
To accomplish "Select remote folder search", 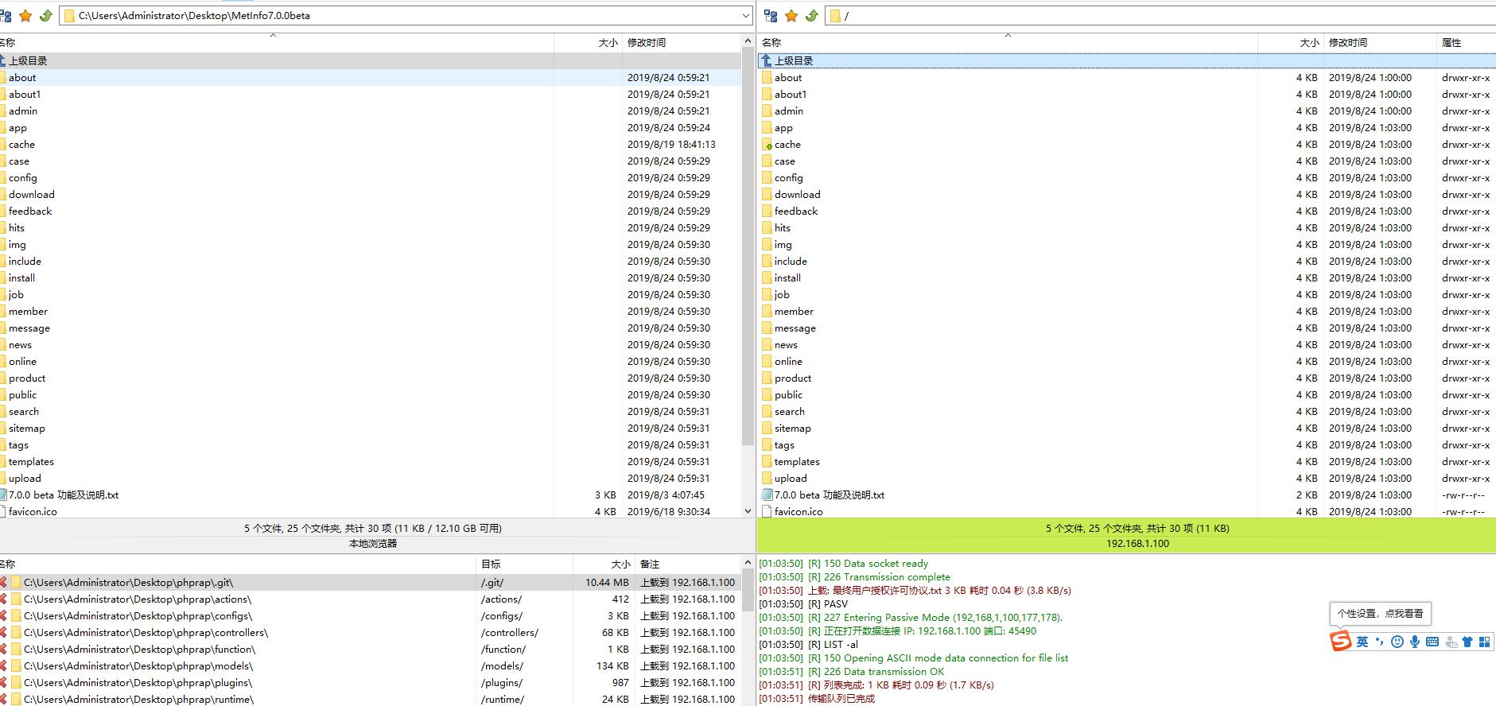I will (790, 412).
